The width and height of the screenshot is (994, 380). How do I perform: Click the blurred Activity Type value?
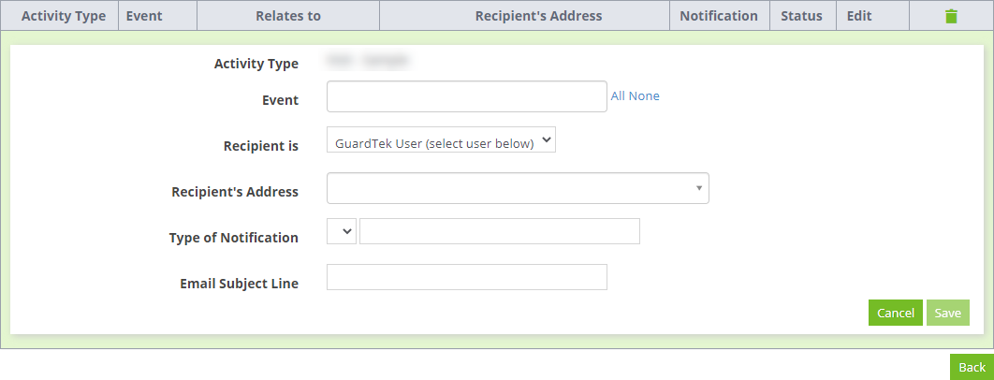tap(368, 61)
